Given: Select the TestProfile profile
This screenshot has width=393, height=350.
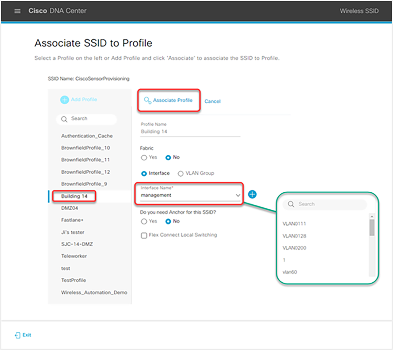Looking at the screenshot, I should pyautogui.click(x=74, y=280).
